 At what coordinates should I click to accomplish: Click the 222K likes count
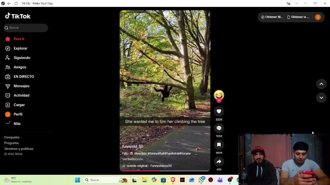pyautogui.click(x=219, y=119)
